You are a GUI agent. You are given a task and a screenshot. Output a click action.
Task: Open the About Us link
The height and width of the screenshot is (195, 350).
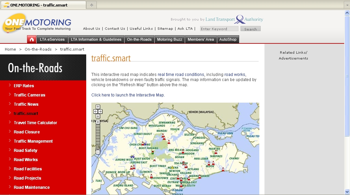(x=91, y=28)
